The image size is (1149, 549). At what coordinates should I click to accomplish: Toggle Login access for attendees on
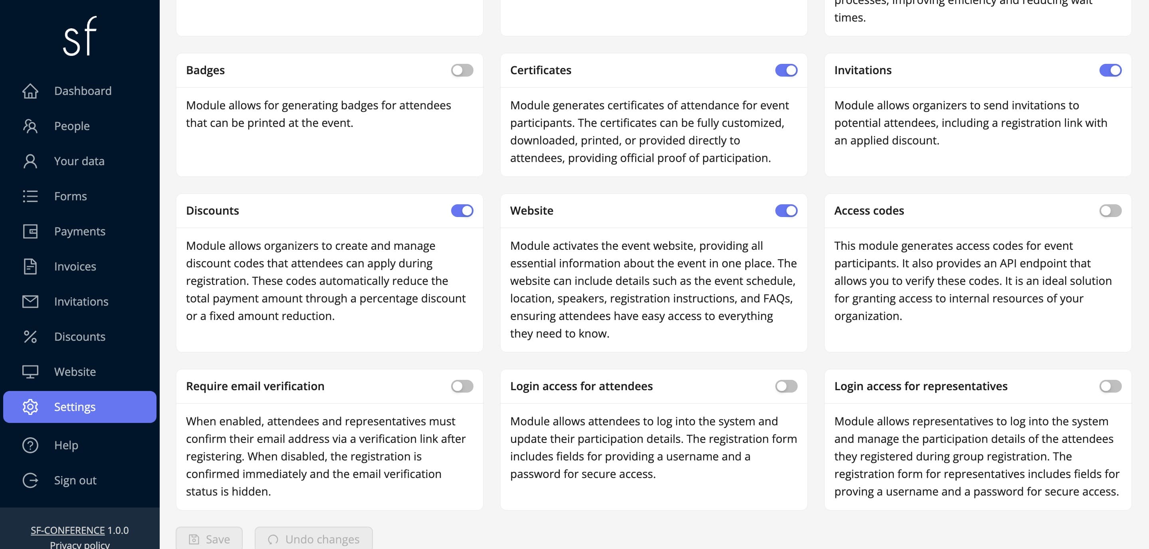click(x=786, y=386)
